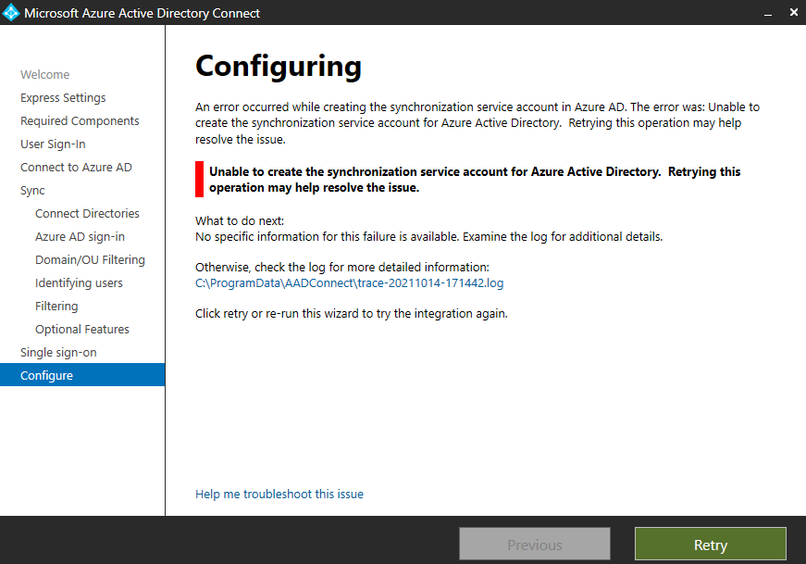Open the Filtering sub-step

[x=56, y=307]
